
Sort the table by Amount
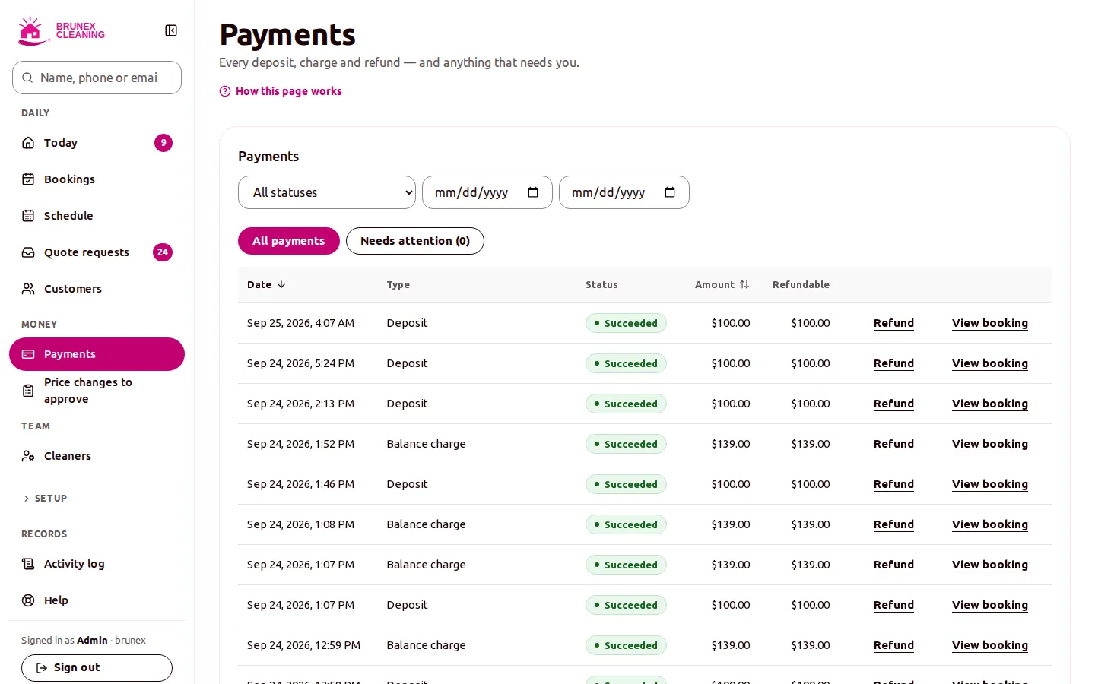(x=722, y=284)
